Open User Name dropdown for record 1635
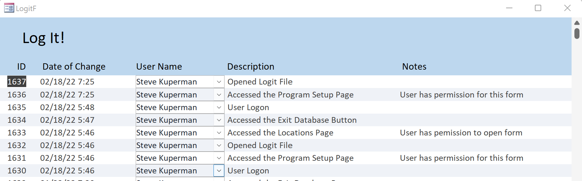Screen dimensions: 582x181 coord(219,107)
